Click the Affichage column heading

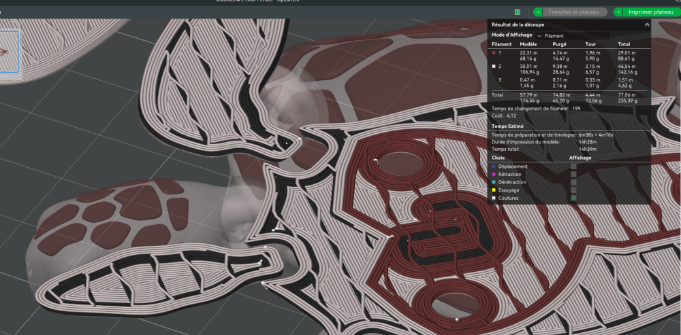click(580, 158)
